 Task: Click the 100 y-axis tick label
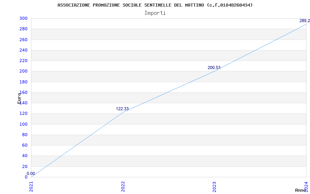click(24, 124)
